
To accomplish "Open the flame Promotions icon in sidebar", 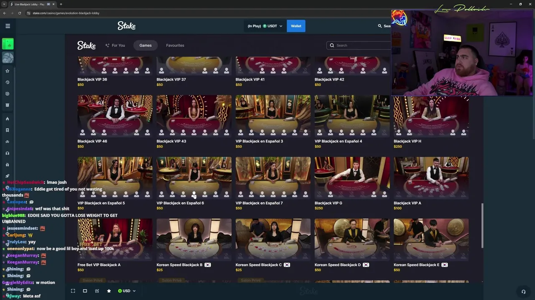I will 7,119.
